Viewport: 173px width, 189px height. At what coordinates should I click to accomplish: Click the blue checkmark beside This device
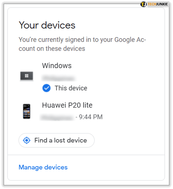point(46,88)
